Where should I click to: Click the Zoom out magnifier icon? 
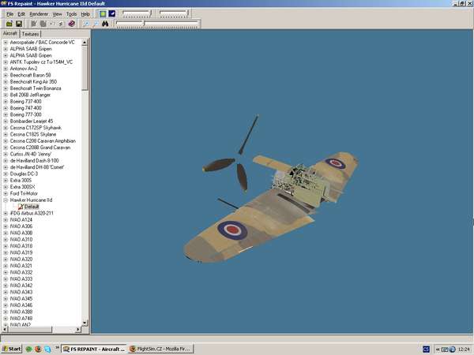96,24
